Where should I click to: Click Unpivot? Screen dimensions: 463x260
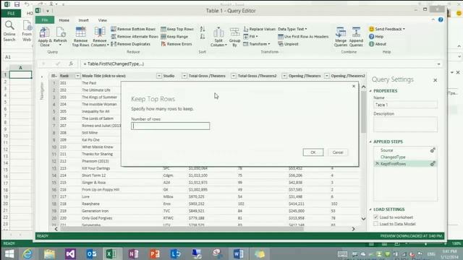tap(288, 44)
